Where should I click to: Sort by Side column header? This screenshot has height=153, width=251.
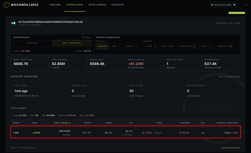point(35,123)
